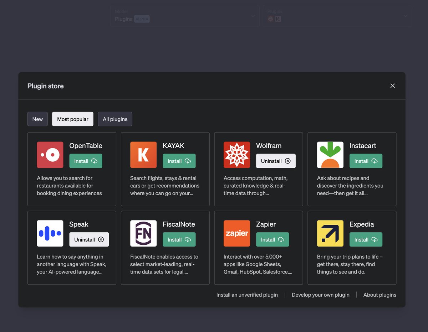428x332 pixels.
Task: Click the OpenTable title text
Action: tap(86, 146)
